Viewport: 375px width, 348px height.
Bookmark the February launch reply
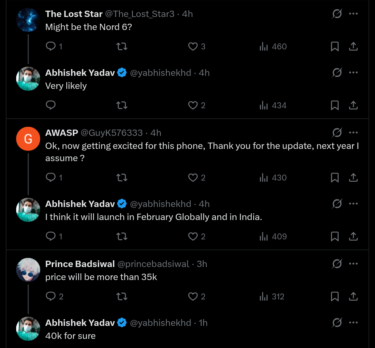(x=335, y=237)
